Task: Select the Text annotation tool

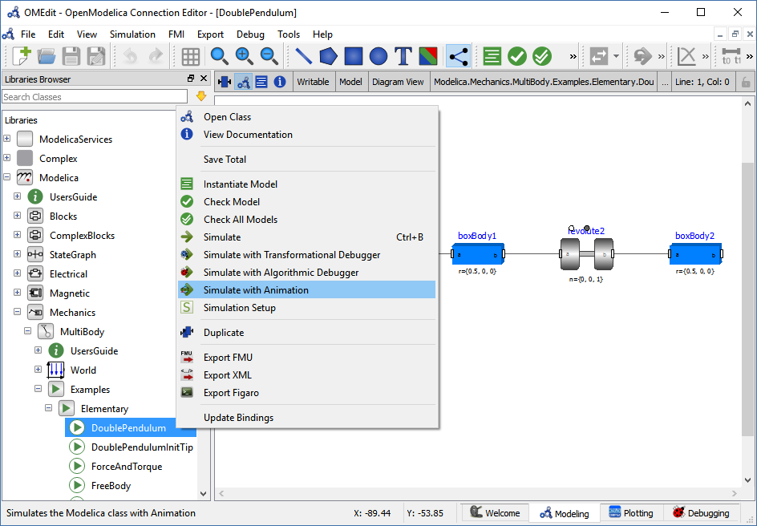Action: point(402,56)
